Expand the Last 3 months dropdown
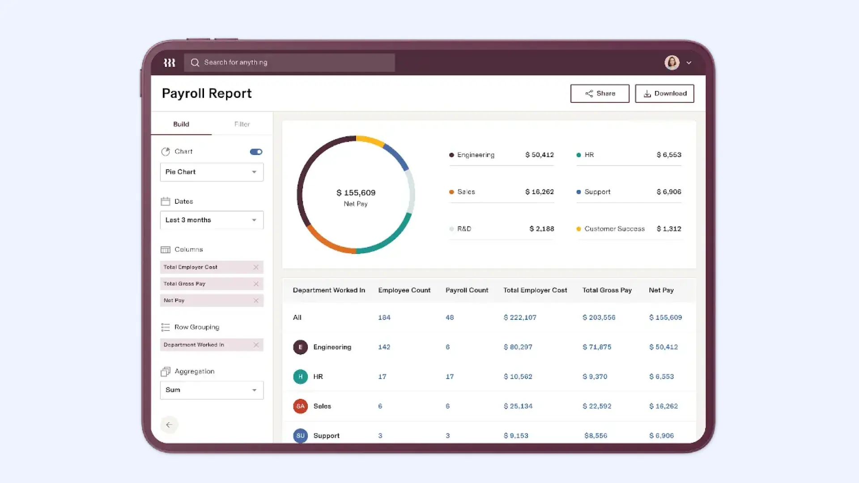The width and height of the screenshot is (859, 483). coord(212,220)
